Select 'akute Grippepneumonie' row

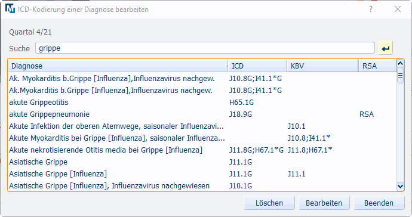coord(202,114)
